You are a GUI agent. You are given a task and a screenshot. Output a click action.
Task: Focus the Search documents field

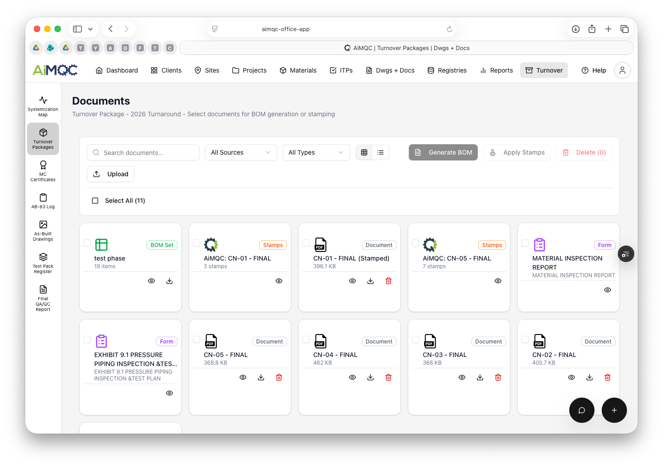pos(143,152)
